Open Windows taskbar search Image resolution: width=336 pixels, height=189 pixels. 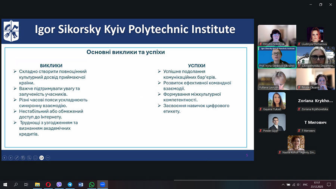(16, 185)
